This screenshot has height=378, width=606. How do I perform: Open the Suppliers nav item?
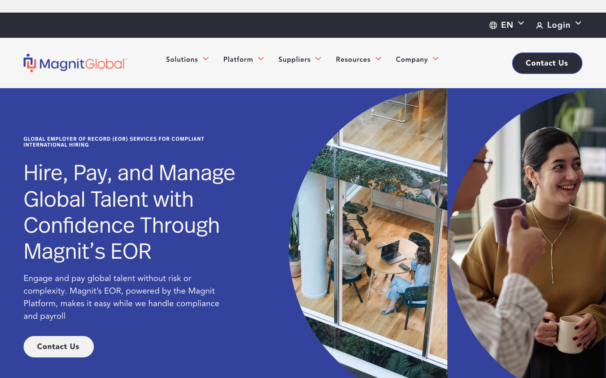click(x=295, y=59)
